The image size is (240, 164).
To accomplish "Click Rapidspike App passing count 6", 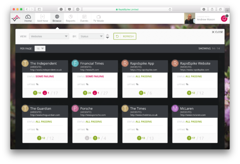I will pyautogui.click(x=142, y=93).
